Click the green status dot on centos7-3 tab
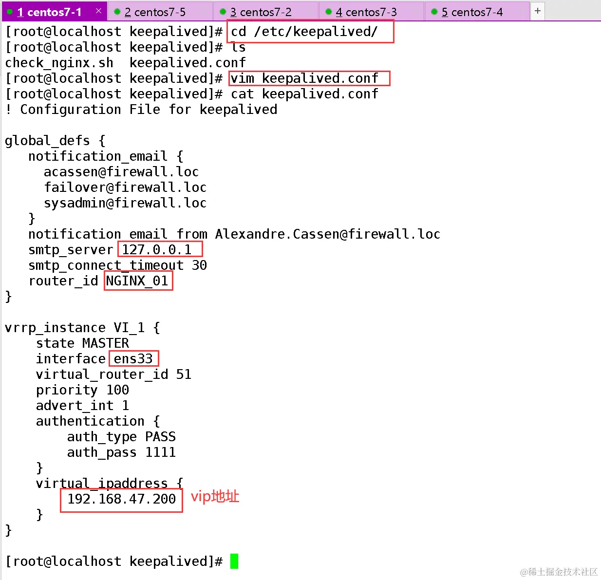The width and height of the screenshot is (601, 580). coord(328,12)
